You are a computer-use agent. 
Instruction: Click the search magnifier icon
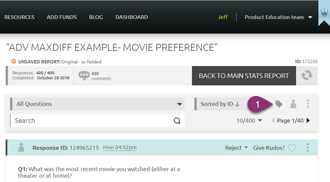(x=177, y=121)
